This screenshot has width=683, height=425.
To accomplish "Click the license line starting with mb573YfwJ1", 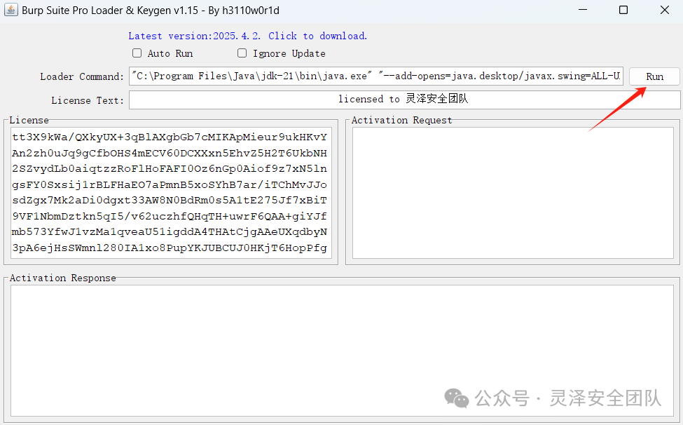I will click(170, 232).
